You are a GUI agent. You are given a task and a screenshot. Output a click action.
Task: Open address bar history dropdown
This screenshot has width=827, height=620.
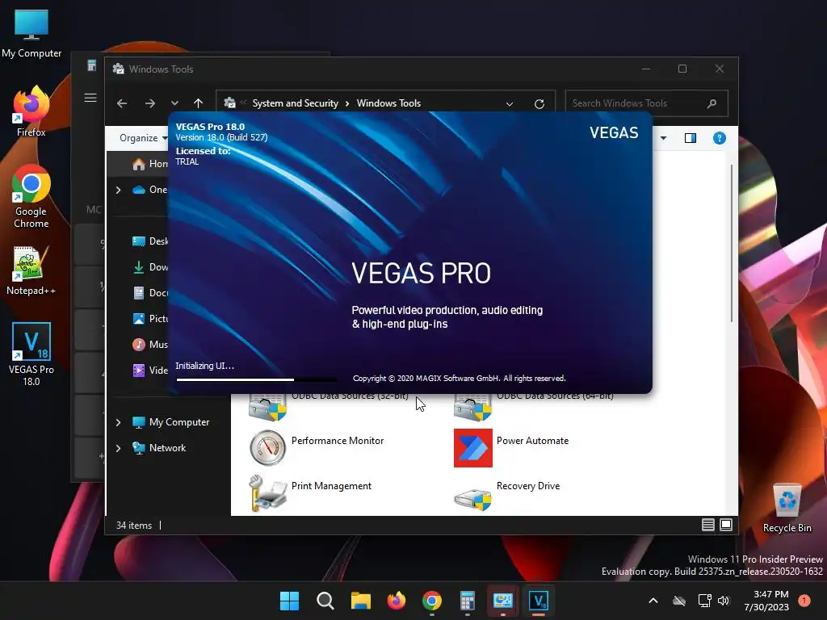click(510, 104)
